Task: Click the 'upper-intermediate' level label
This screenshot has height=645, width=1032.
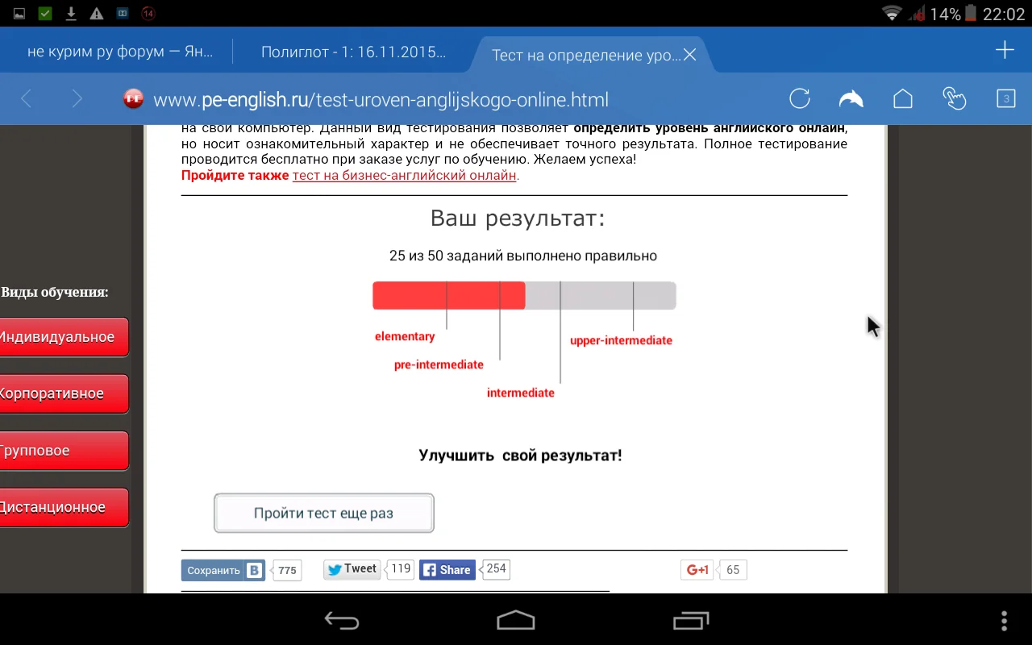Action: [621, 340]
